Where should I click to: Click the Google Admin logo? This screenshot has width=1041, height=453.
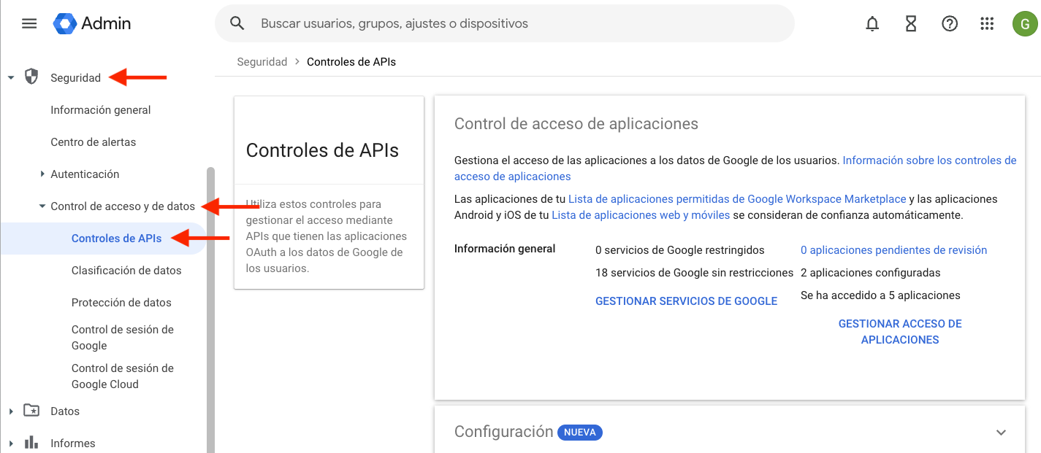point(92,23)
